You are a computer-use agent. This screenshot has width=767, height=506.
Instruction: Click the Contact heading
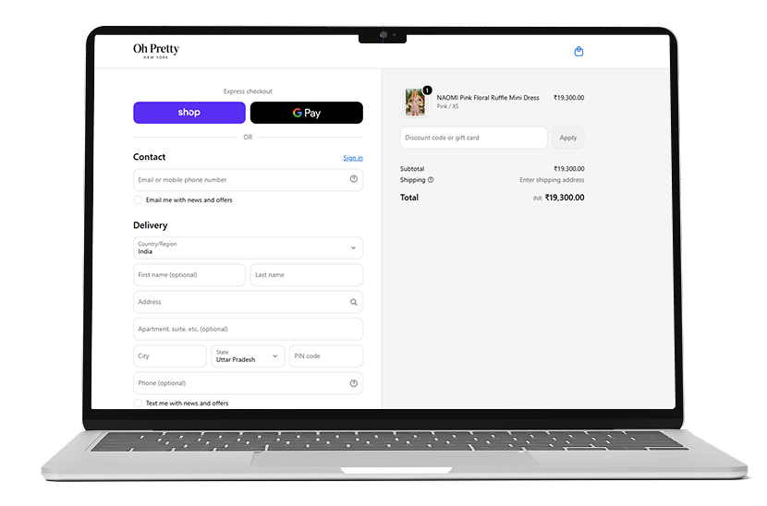pyautogui.click(x=149, y=157)
